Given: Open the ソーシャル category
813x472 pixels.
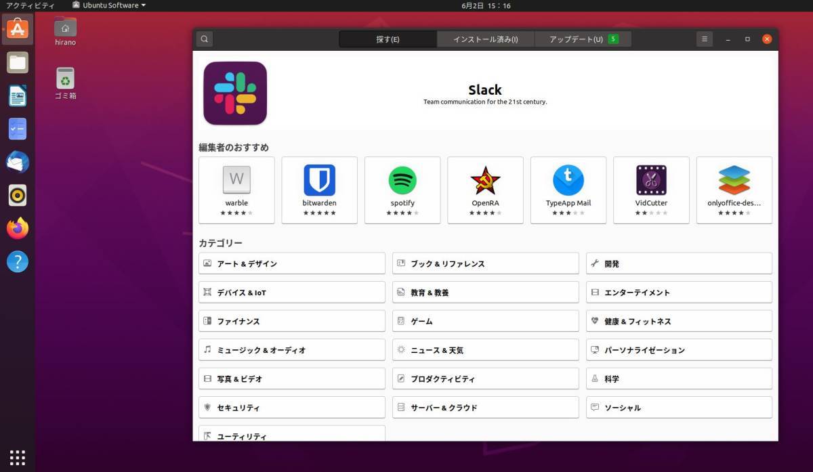Looking at the screenshot, I should 679,408.
